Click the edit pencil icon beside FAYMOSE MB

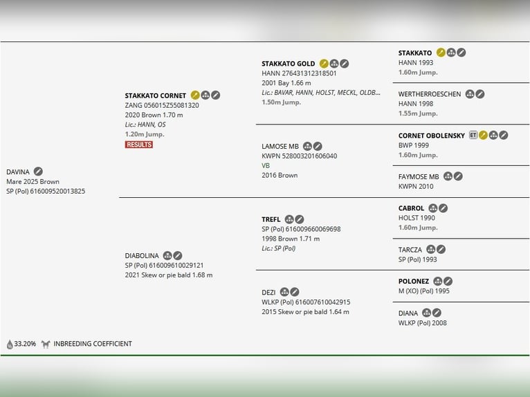(x=458, y=176)
